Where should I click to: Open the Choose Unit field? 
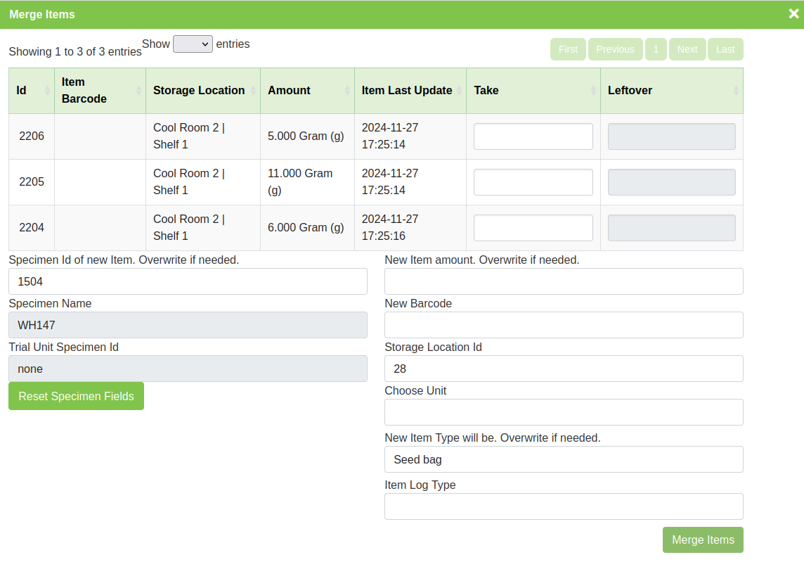[564, 412]
